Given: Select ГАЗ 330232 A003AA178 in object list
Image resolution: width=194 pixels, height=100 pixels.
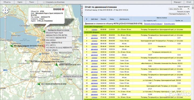Looking at the screenshot, I should 58,39.
